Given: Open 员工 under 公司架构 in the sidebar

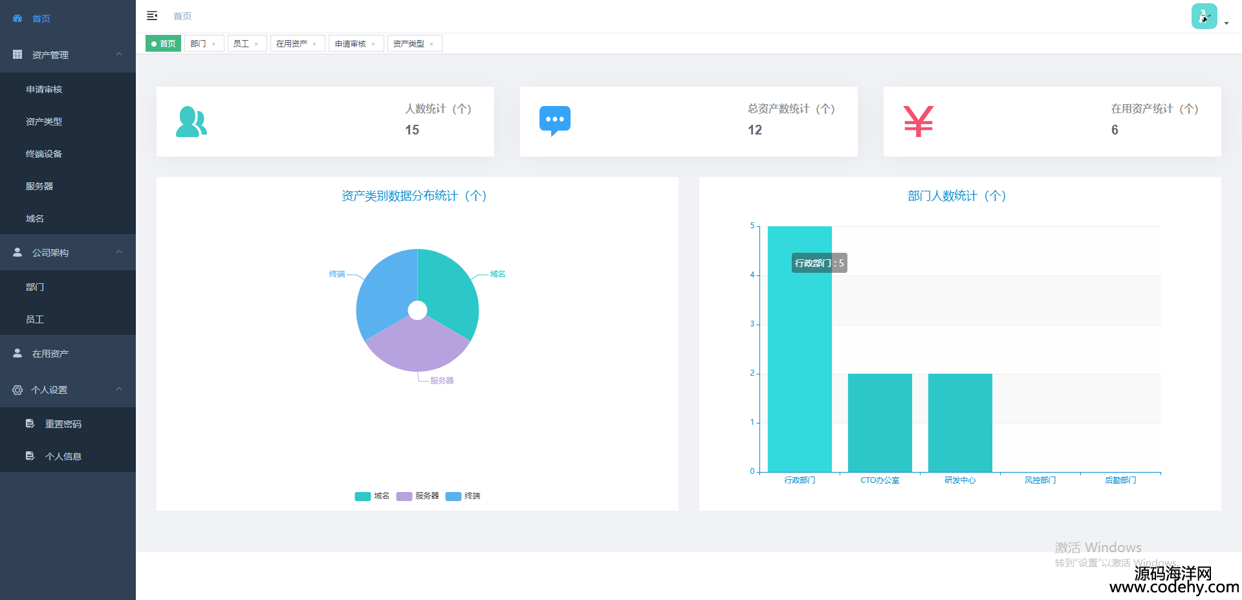Looking at the screenshot, I should (x=35, y=319).
